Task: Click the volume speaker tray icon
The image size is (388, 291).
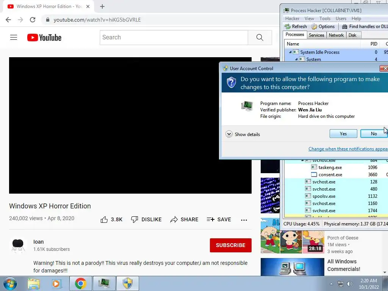Action: coord(350,284)
